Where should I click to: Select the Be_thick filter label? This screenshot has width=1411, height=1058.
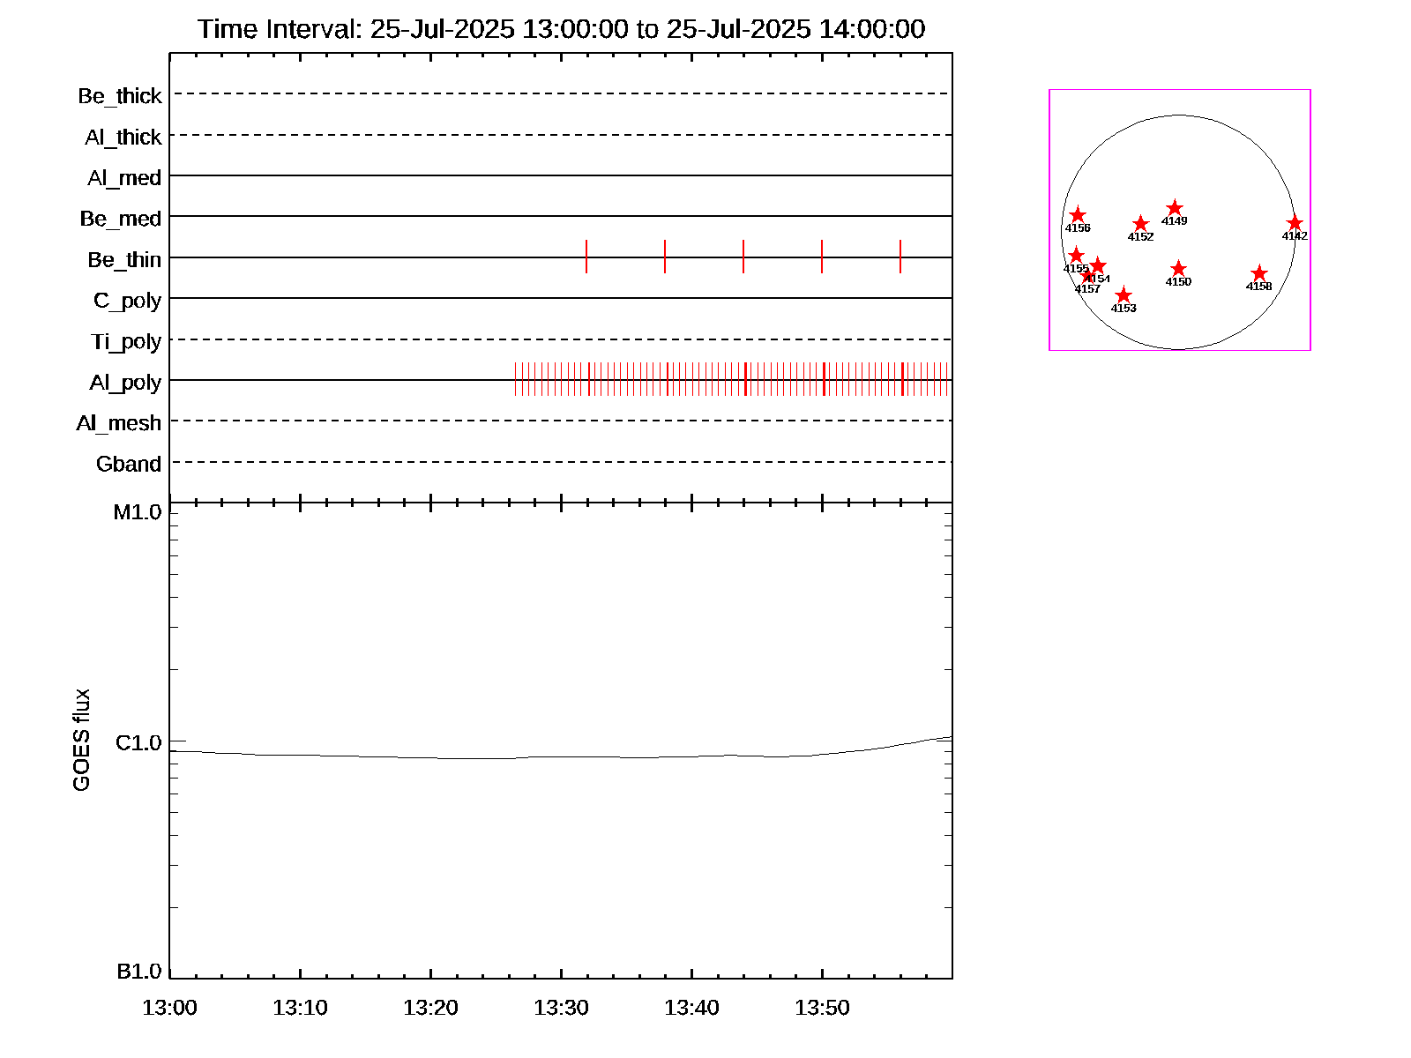coord(120,96)
